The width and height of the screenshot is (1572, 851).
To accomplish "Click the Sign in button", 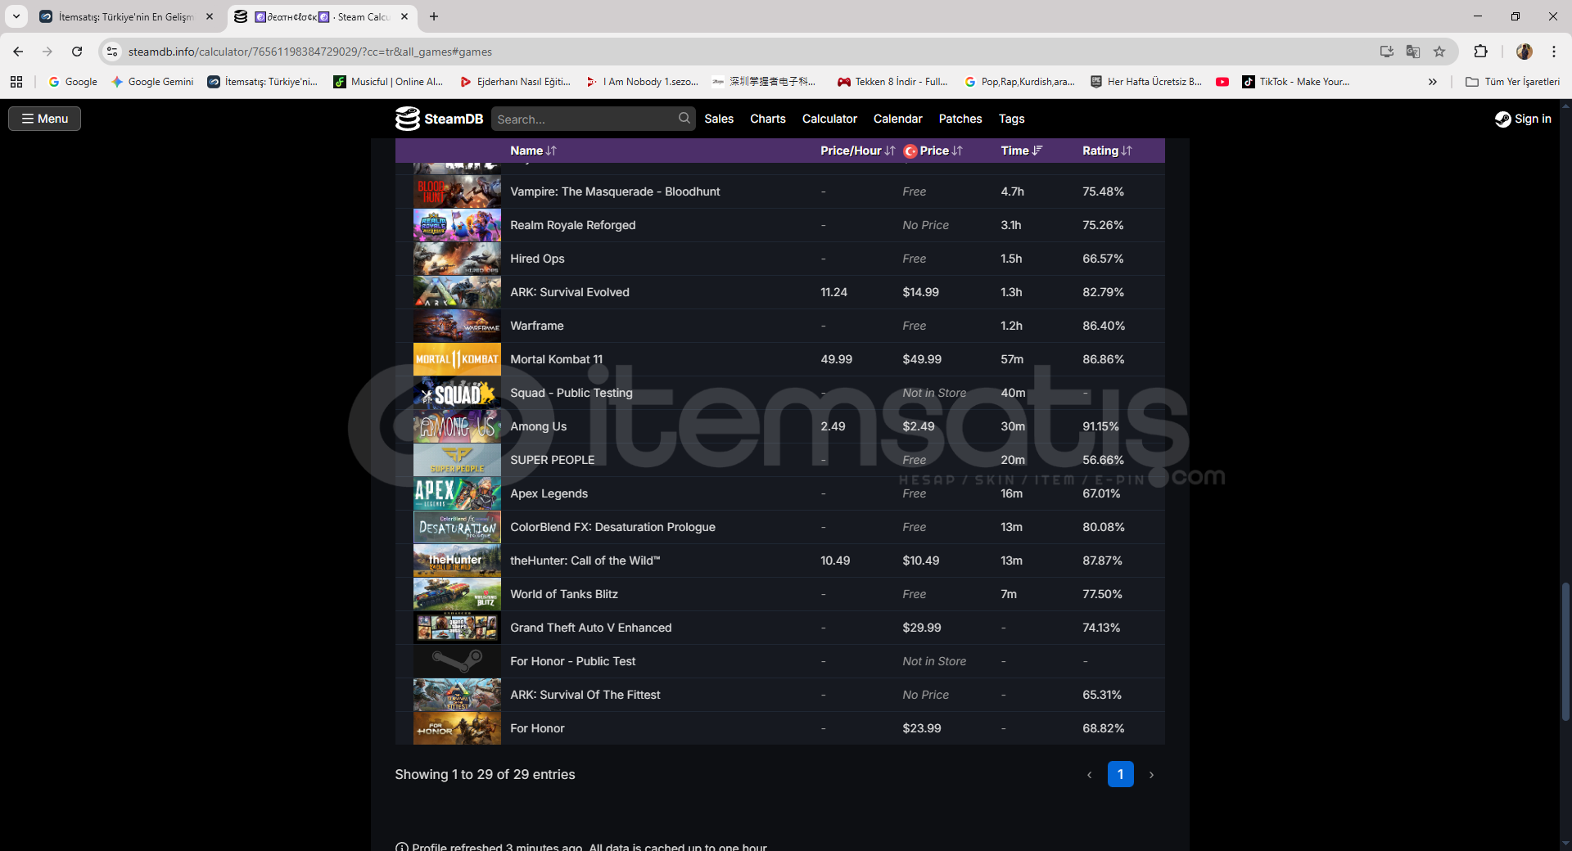I will pyautogui.click(x=1523, y=119).
